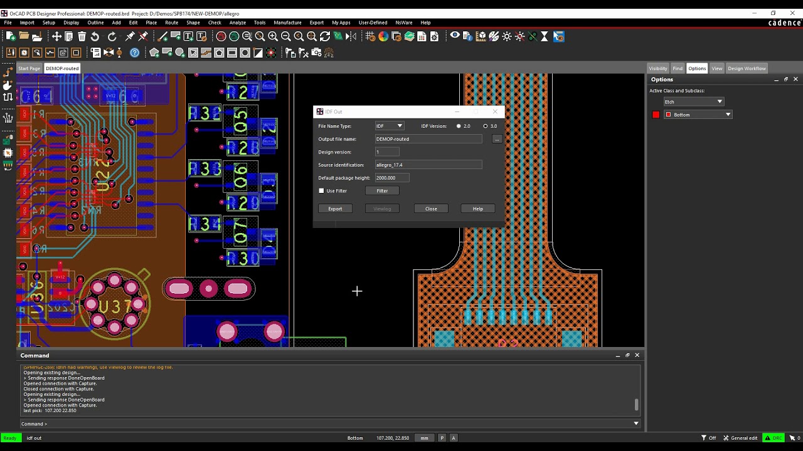Viewport: 803px width, 451px height.
Task: Click the Export button in IDF Out
Action: 335,209
